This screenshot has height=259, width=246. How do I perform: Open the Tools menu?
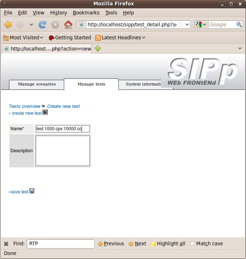[111, 13]
